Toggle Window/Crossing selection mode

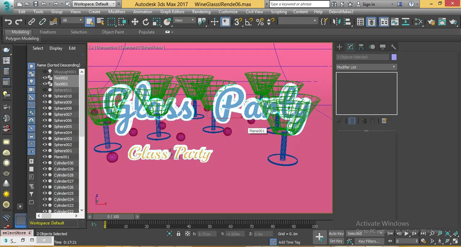[x=122, y=22]
